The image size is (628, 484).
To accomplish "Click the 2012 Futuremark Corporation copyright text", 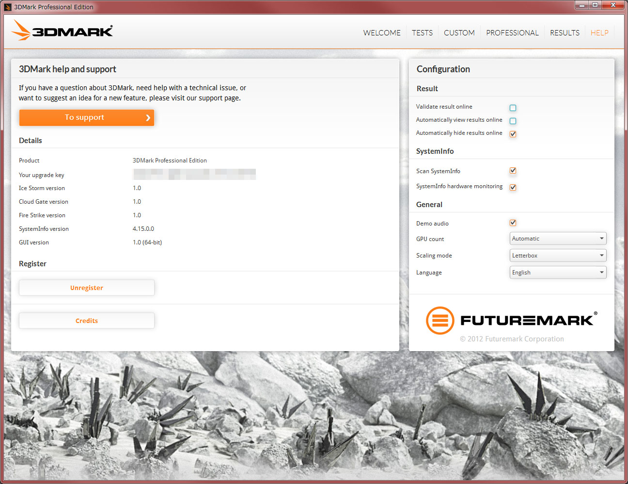I will pos(512,339).
